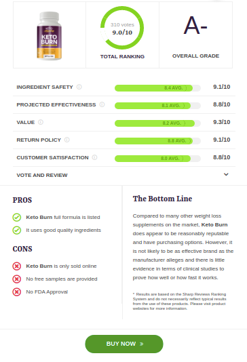
Task: Click the info icon next to Value
Action: click(x=41, y=122)
